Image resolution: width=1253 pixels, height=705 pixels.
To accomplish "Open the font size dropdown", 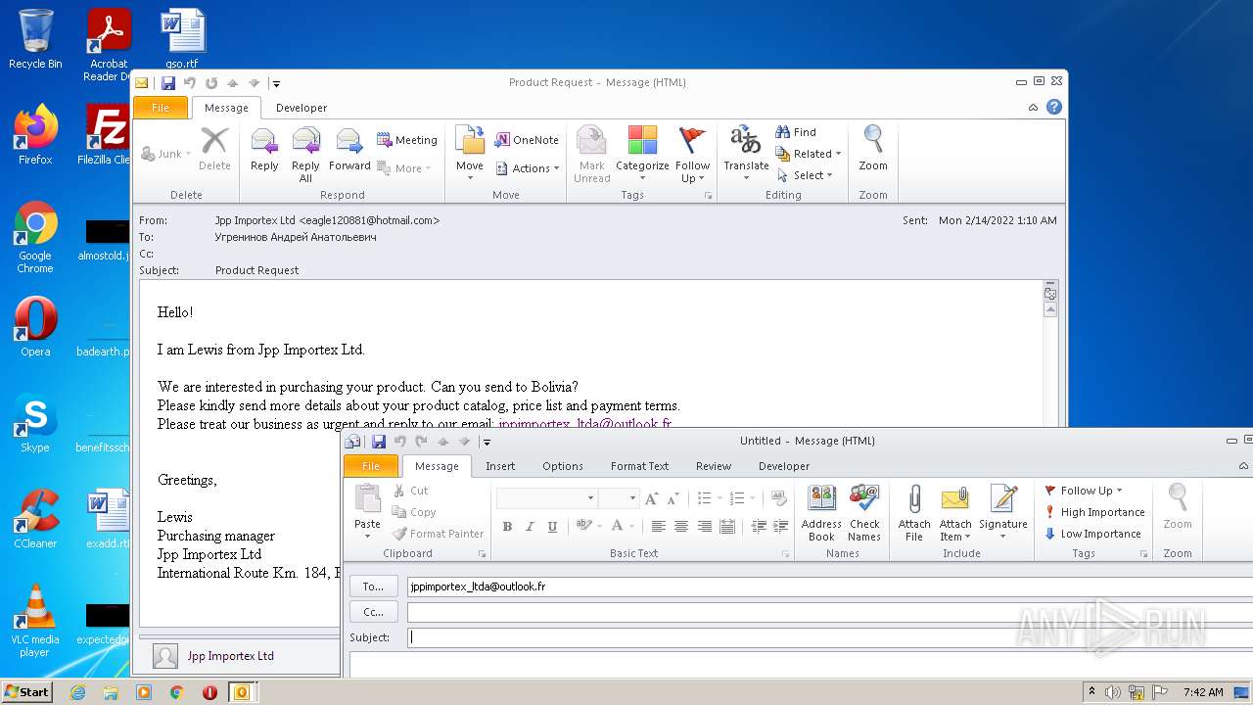I will 632,498.
